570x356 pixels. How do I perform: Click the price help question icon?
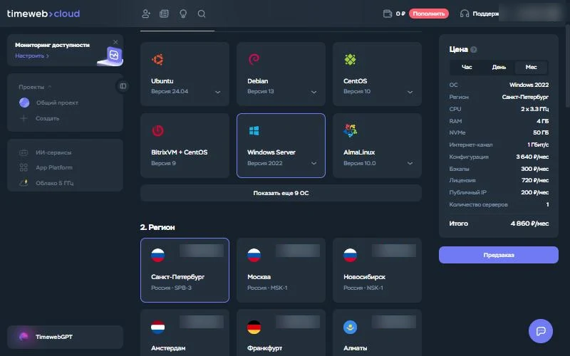(x=473, y=50)
